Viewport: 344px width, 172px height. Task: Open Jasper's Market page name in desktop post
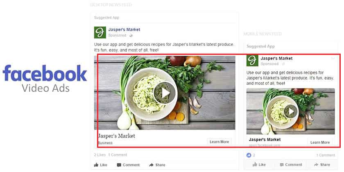pyautogui.click(x=124, y=29)
